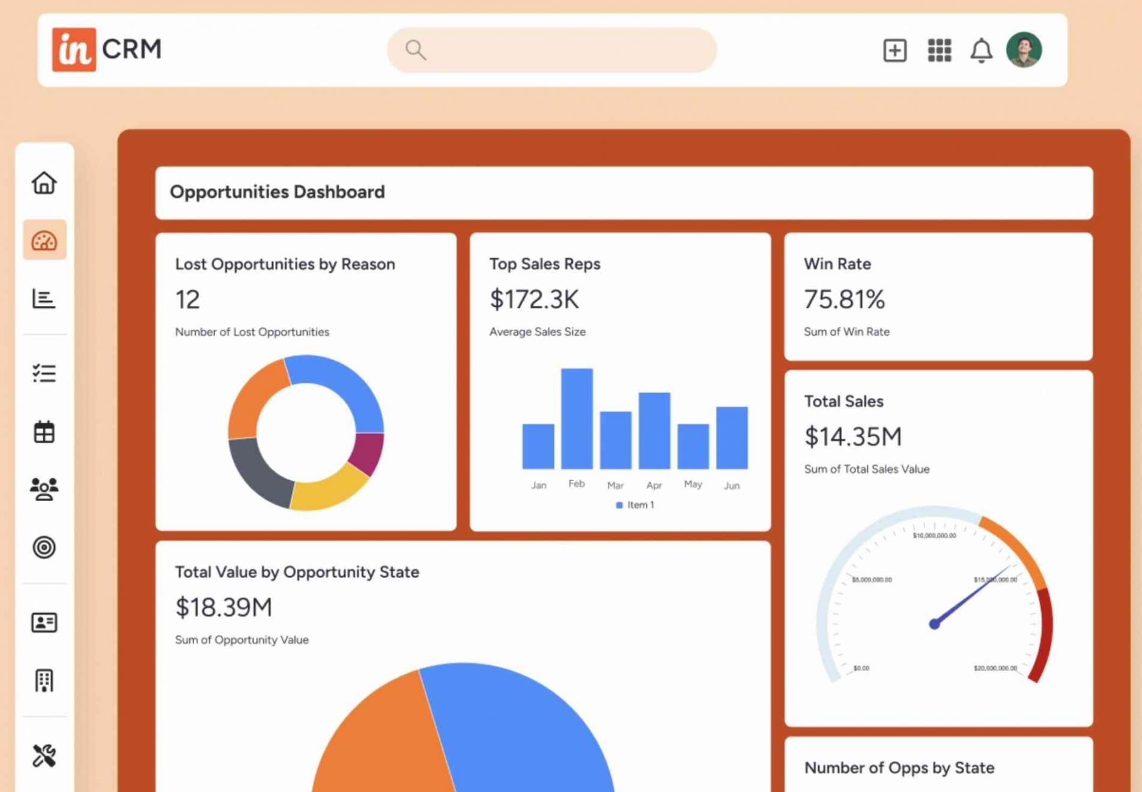Click the $172.3K average sales value
The image size is (1142, 792).
tap(533, 299)
